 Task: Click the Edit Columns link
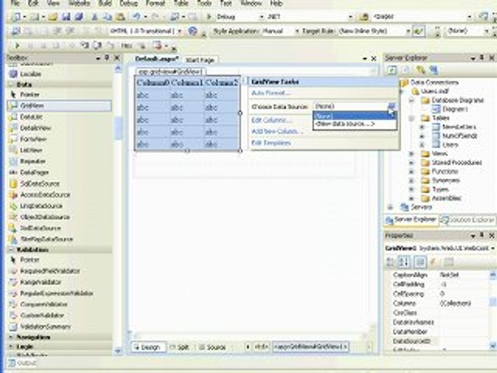tap(271, 120)
